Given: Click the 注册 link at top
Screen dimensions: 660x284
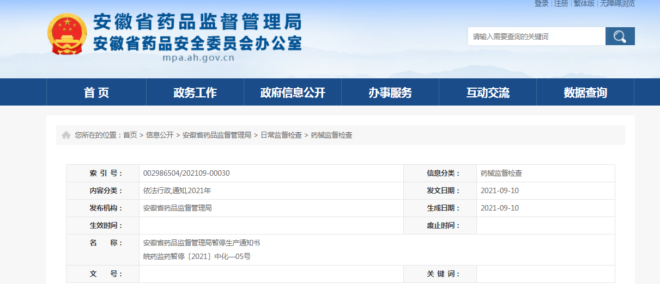Looking at the screenshot, I should tap(561, 3).
